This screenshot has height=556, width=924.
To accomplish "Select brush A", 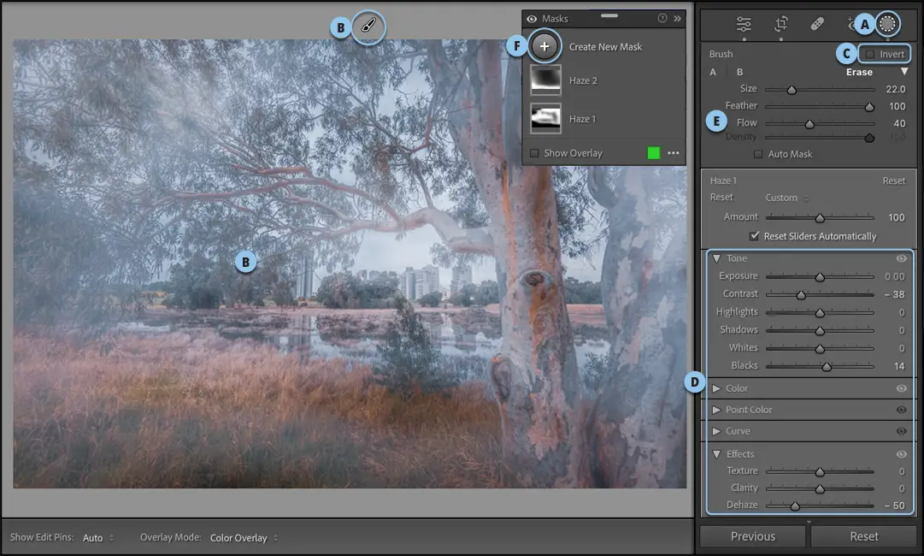I will point(713,72).
